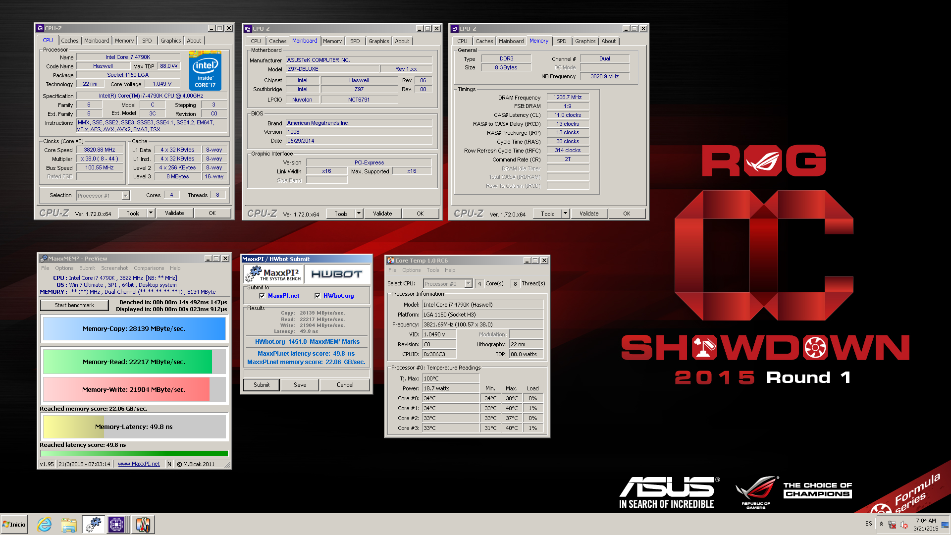Click Start benchmark in MaxxMEM²
This screenshot has height=535, width=951.
[74, 305]
